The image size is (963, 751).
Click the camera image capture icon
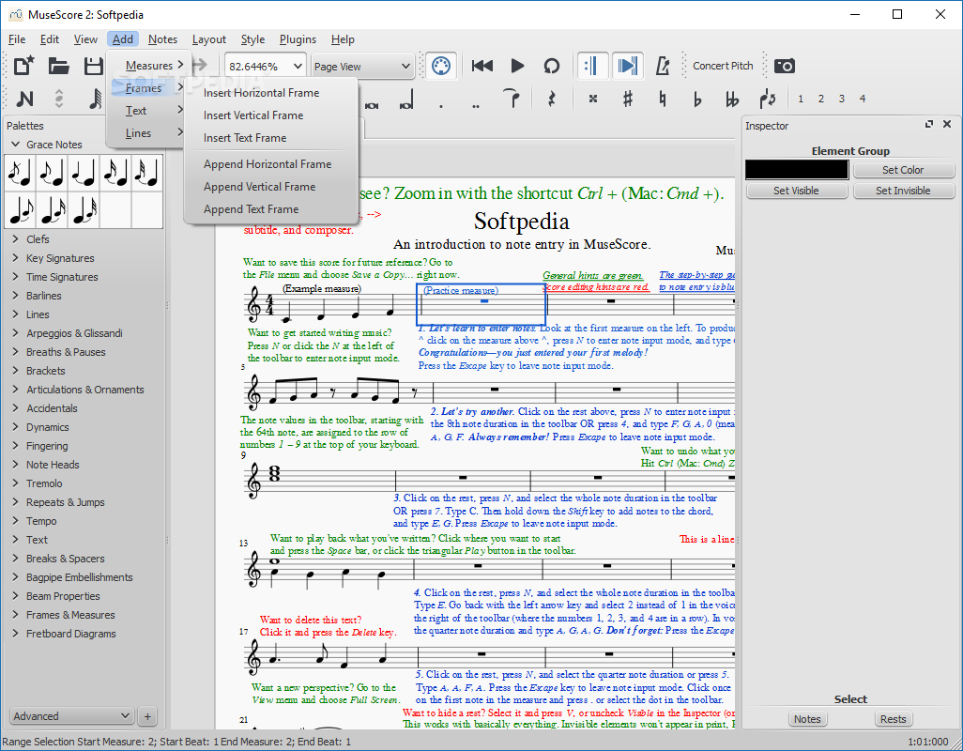[785, 66]
